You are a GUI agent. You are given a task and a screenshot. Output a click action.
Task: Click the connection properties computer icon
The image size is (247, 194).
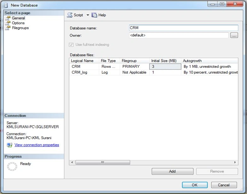(9, 145)
